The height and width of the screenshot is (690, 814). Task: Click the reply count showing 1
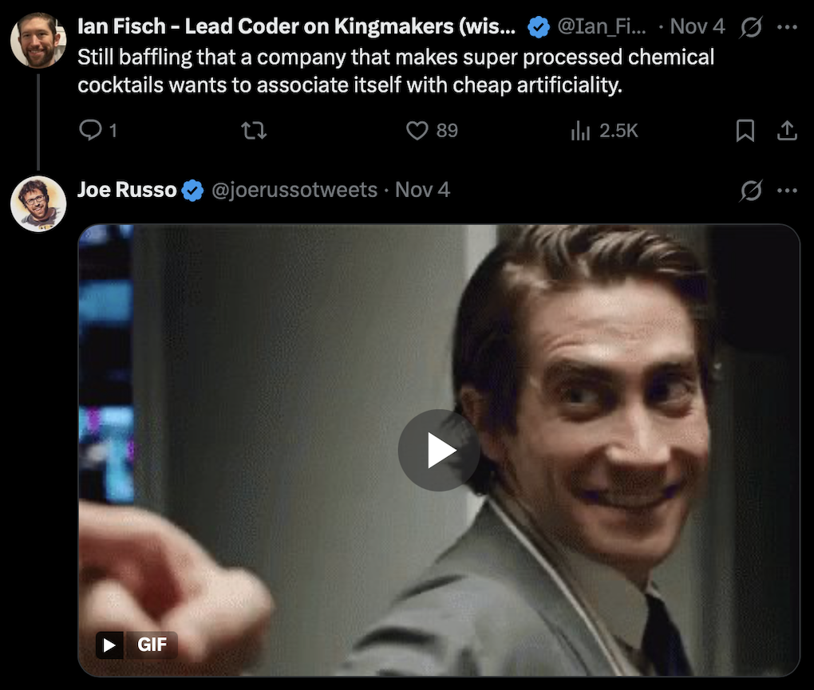(x=112, y=131)
